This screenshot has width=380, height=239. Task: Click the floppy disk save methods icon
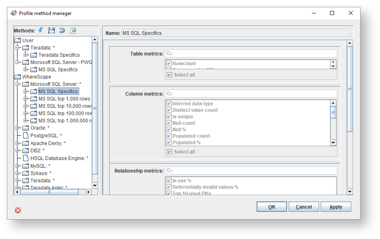click(x=52, y=30)
